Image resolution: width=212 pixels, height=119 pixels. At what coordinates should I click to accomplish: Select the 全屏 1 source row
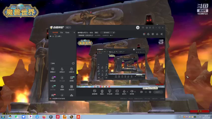click(62, 36)
